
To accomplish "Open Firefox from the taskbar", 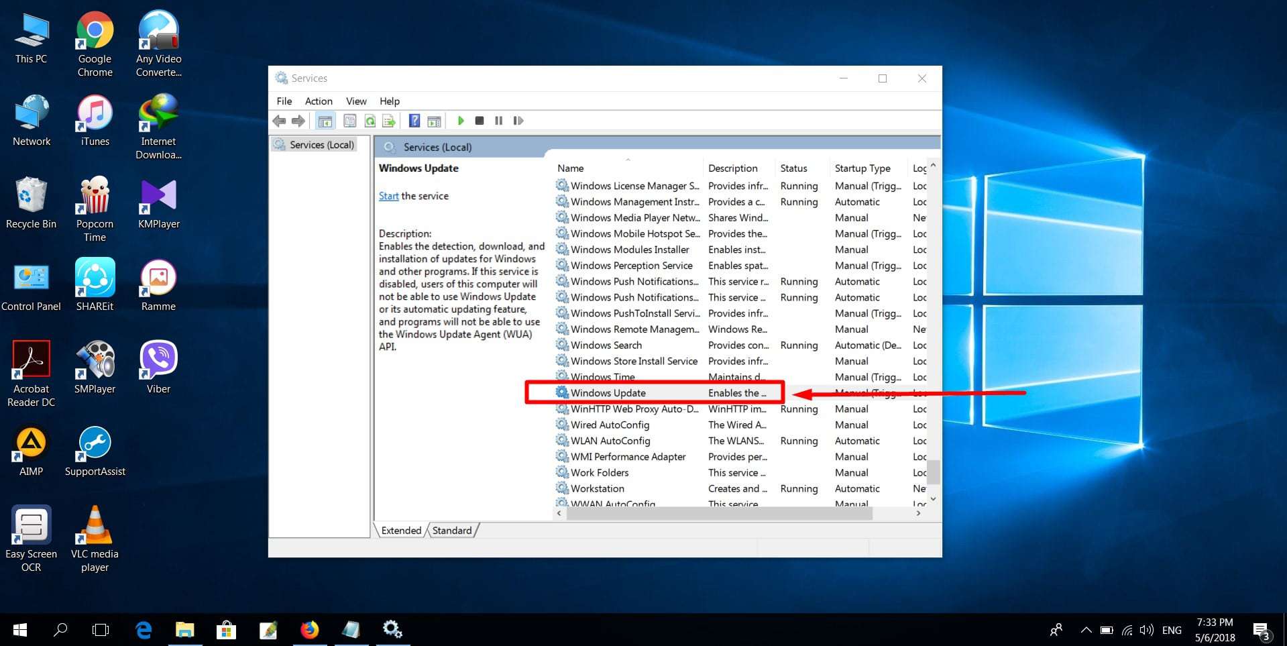I will (x=309, y=630).
